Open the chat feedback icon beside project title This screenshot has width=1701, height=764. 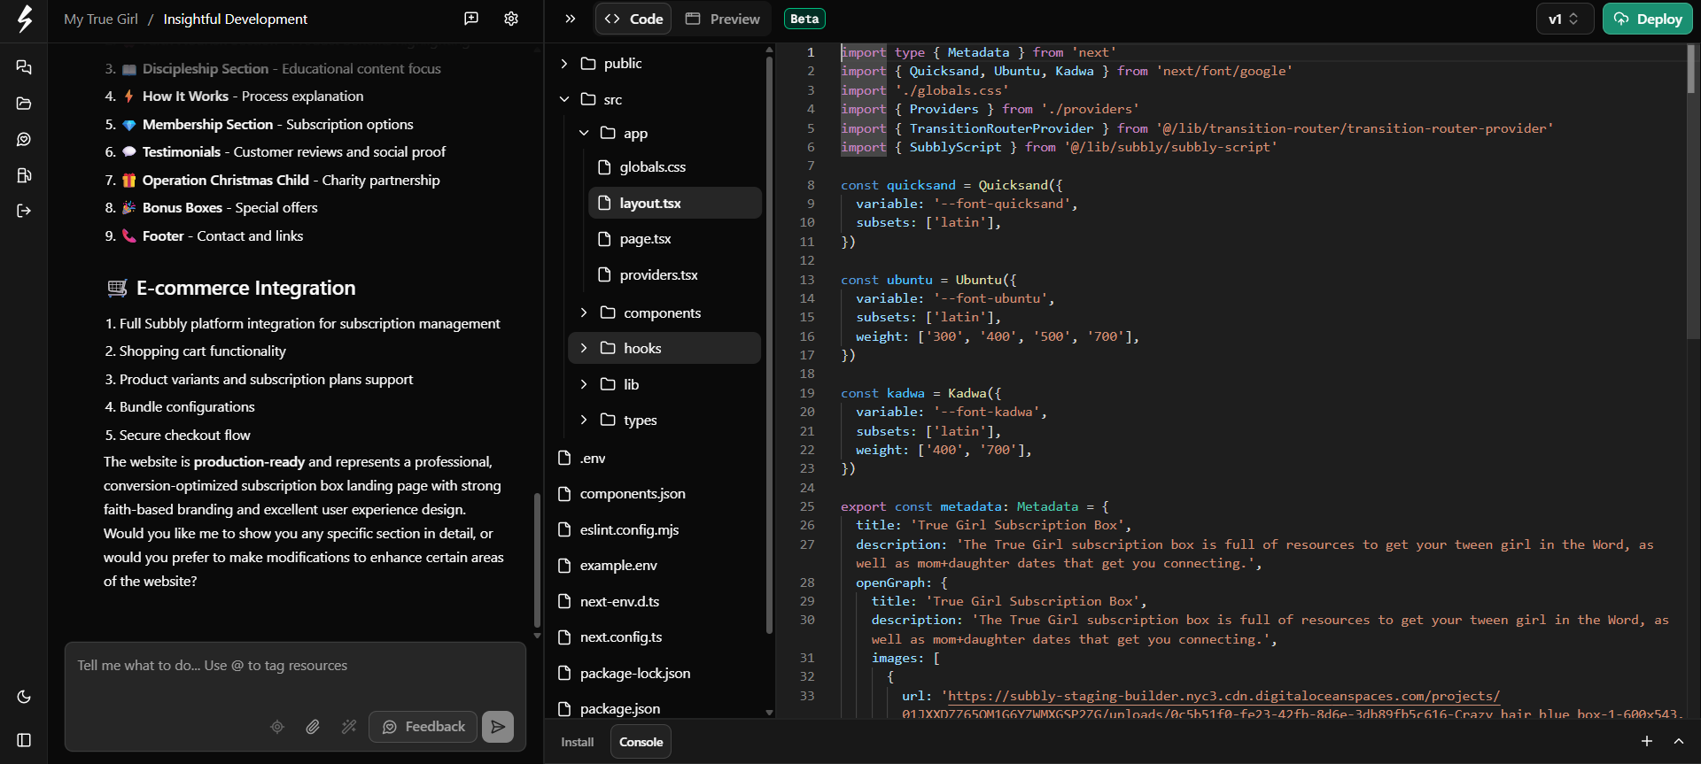click(x=471, y=19)
